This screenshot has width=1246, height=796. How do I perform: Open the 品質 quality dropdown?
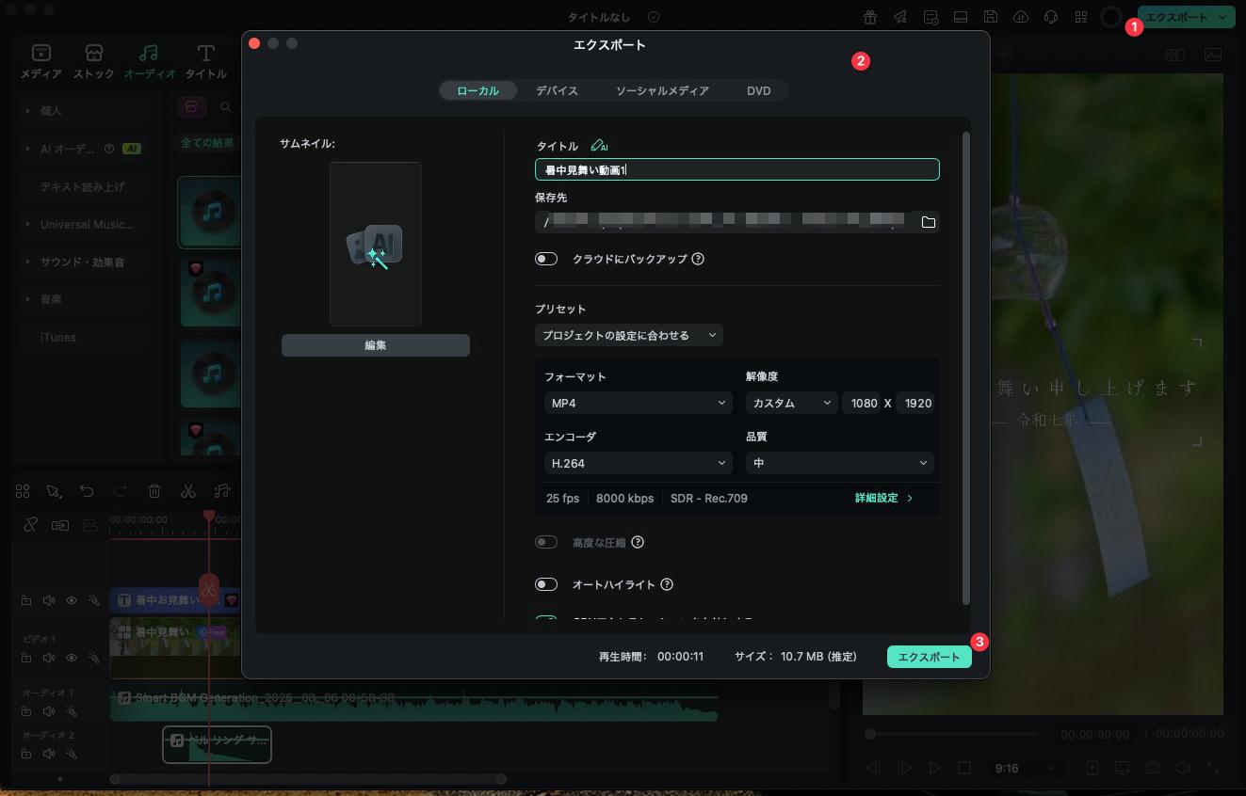point(838,463)
